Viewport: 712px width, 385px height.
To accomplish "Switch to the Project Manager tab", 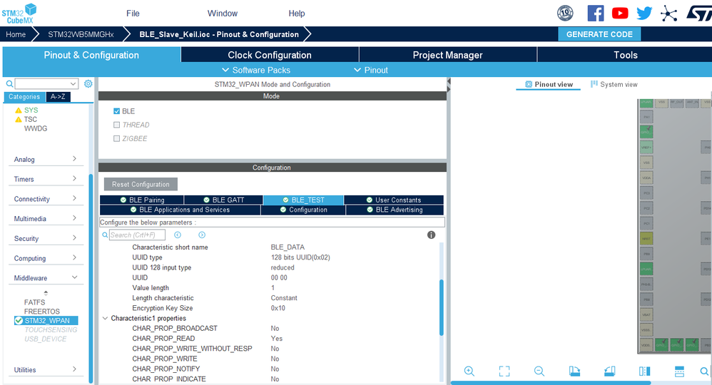I will point(448,55).
